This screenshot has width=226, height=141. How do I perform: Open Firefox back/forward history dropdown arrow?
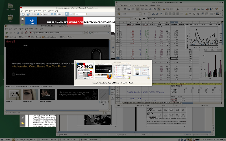pos(14,33)
